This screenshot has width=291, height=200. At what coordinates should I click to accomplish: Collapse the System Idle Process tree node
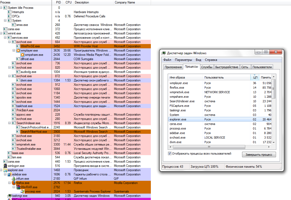(1, 8)
